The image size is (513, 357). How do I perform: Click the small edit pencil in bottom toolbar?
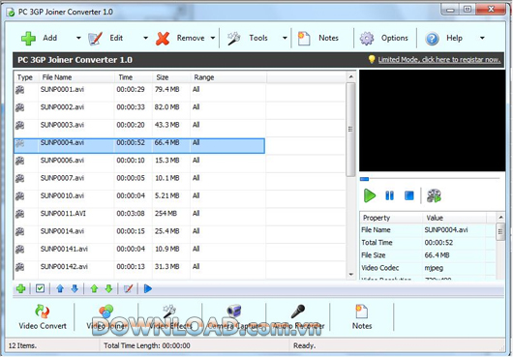click(128, 288)
